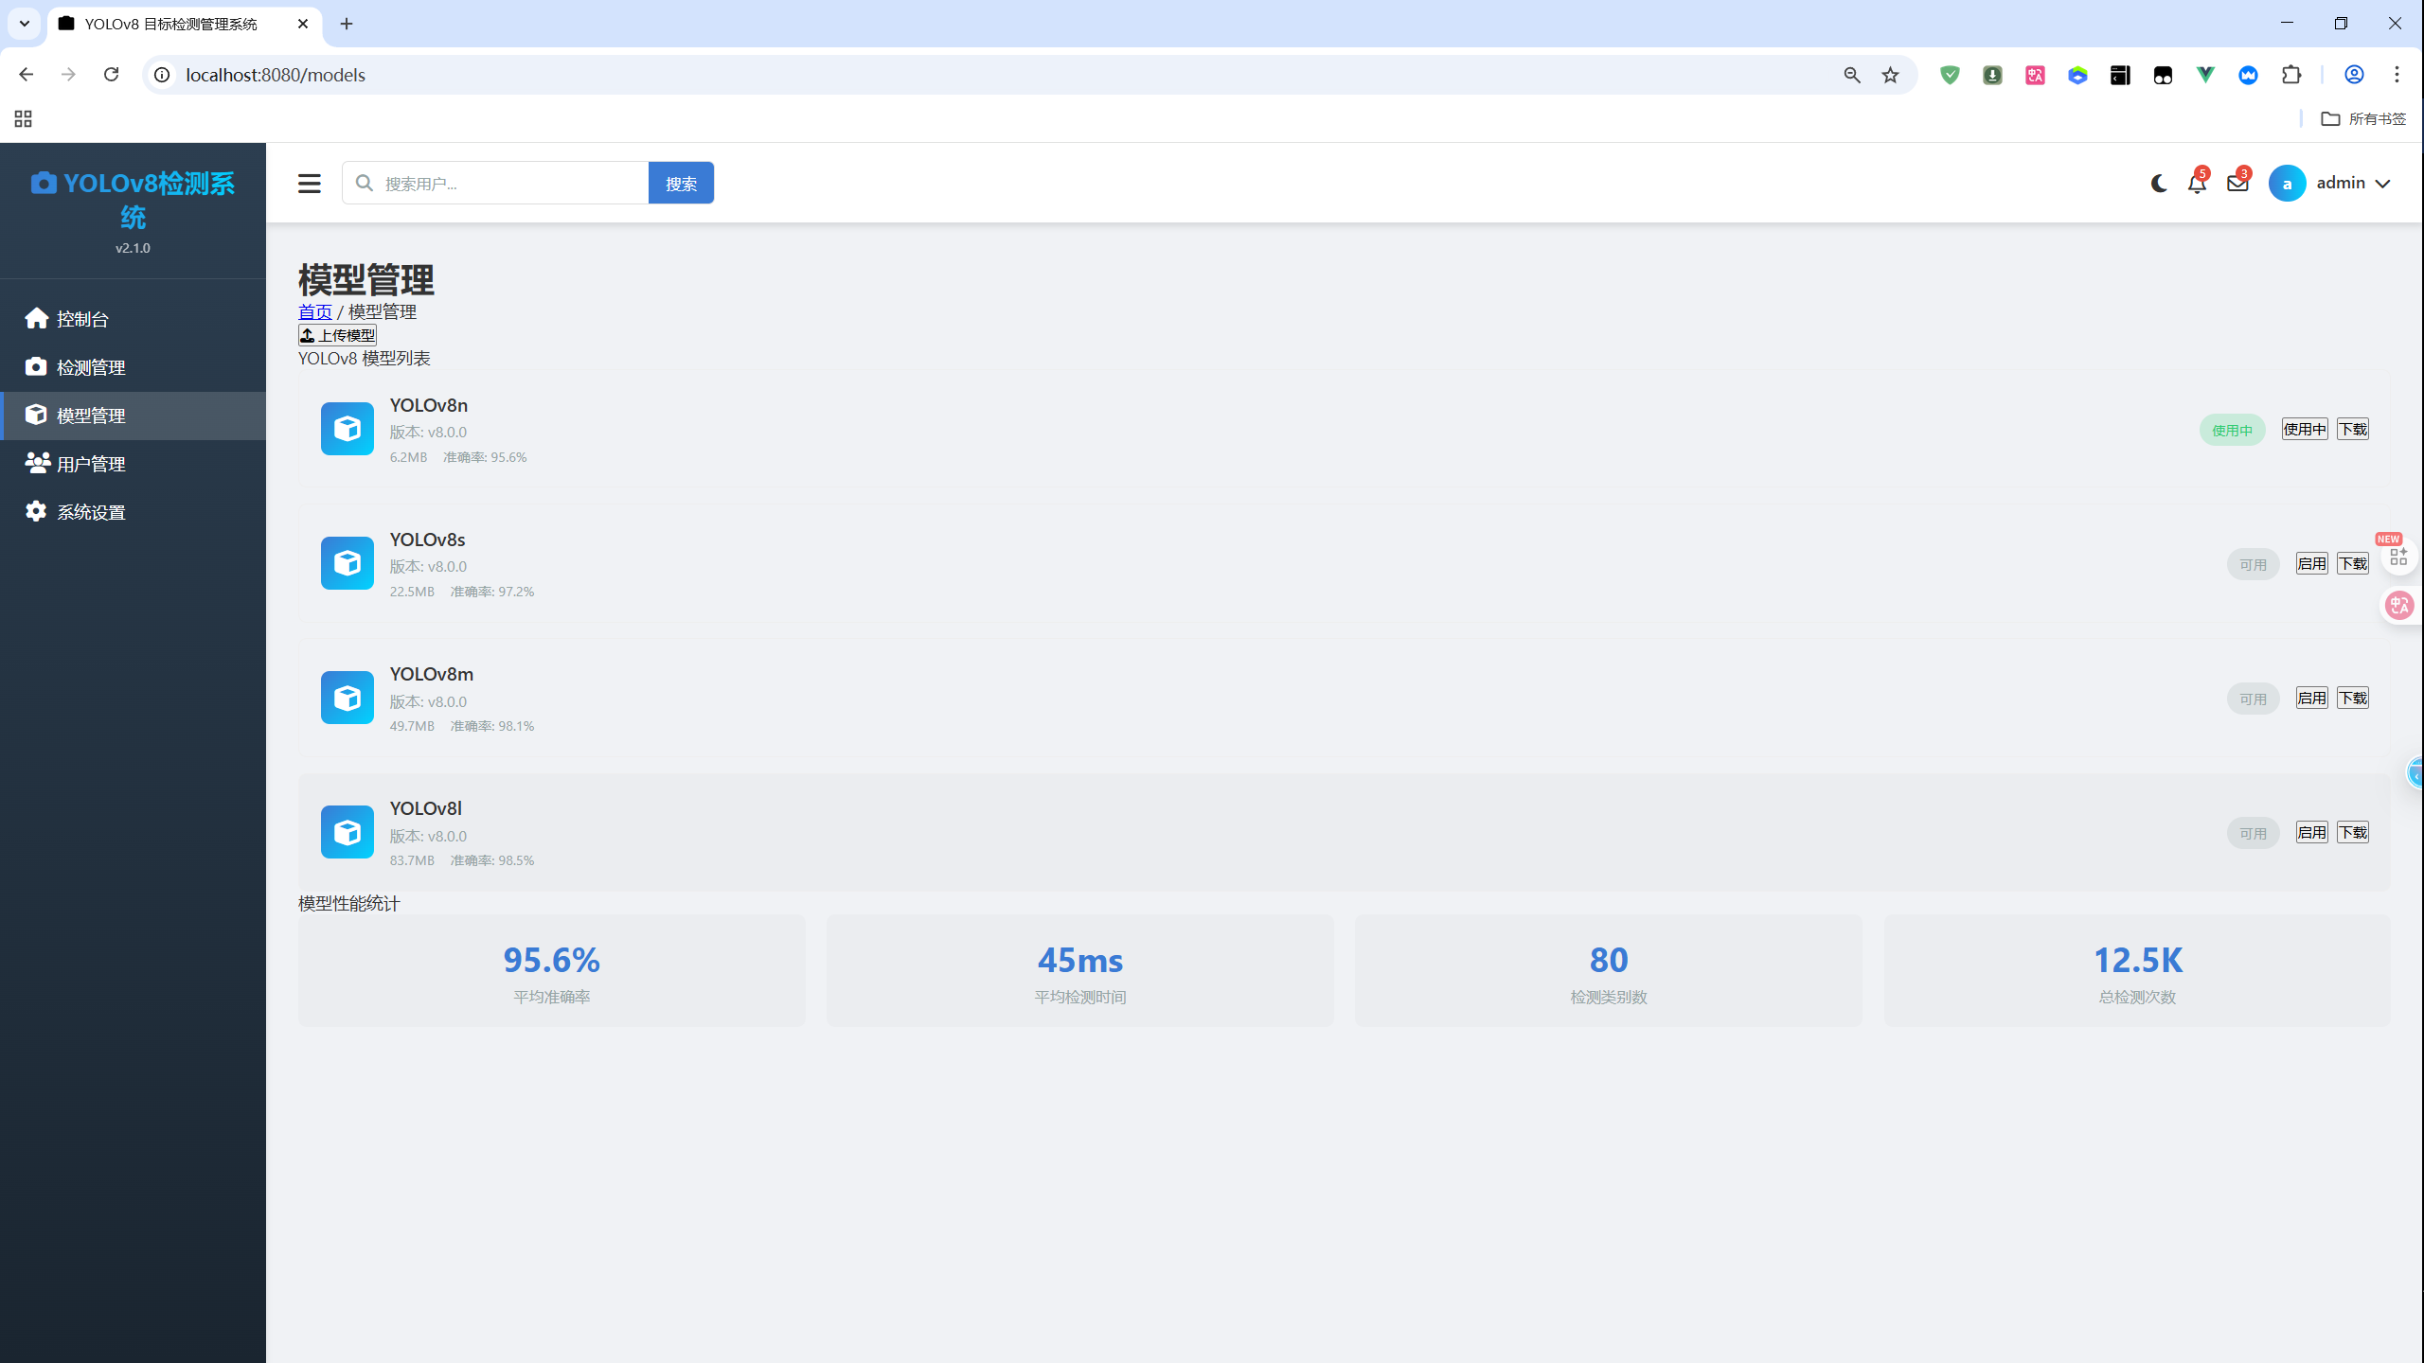Focus the 搜索用户 search field
Viewport: 2424px width, 1363px height.
tap(511, 184)
